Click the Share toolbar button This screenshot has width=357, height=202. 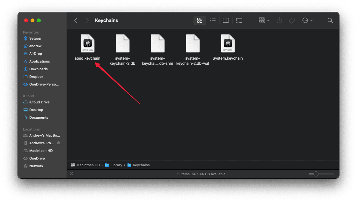coord(279,20)
